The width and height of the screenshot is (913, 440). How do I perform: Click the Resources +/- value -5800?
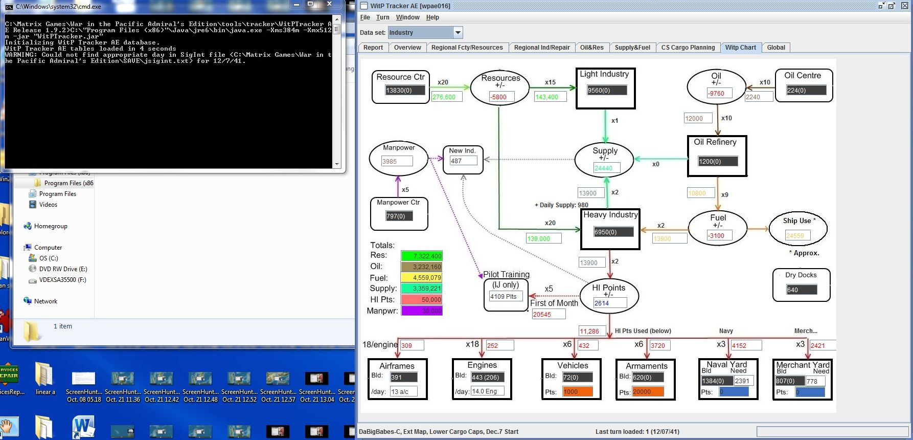tap(501, 97)
